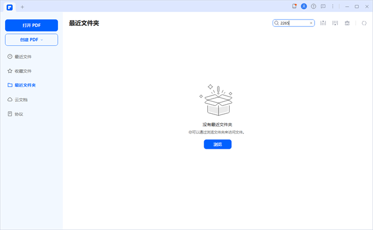Open a new tab with plus icon

point(22,7)
